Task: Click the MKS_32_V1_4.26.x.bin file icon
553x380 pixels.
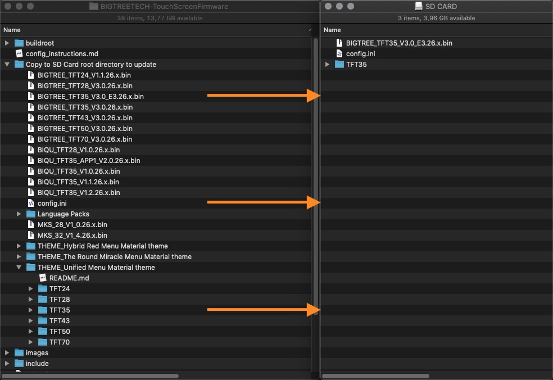Action: click(x=31, y=236)
